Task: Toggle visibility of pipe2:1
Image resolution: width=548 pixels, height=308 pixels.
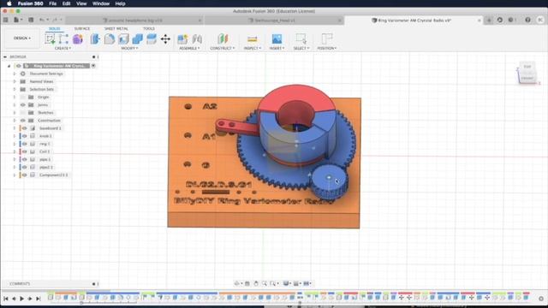Action: tap(24, 167)
